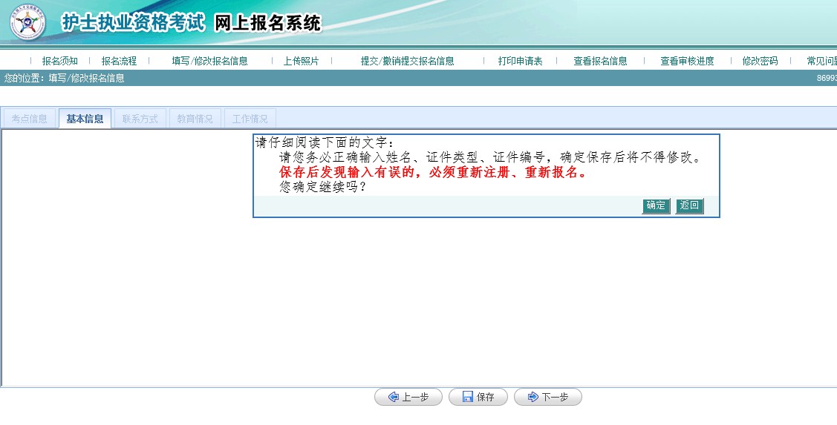Select the 基本信息 tab
Viewport: 837px width, 425px height.
tap(85, 119)
